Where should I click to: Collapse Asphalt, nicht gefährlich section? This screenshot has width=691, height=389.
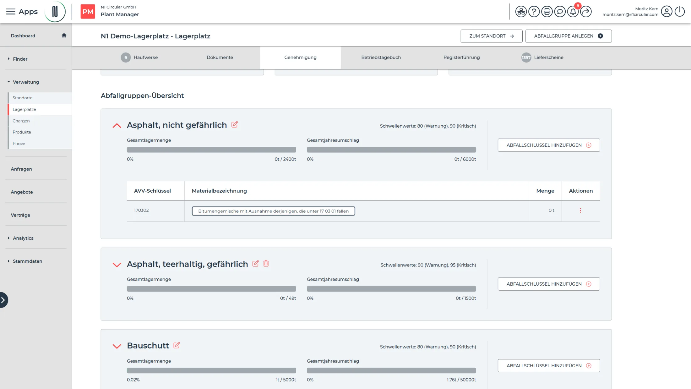point(117,126)
